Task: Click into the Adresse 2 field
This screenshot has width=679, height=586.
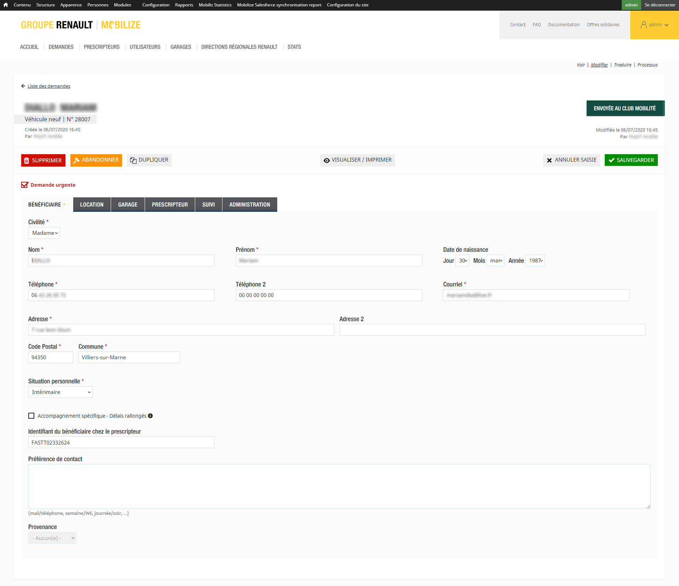Action: (x=492, y=330)
